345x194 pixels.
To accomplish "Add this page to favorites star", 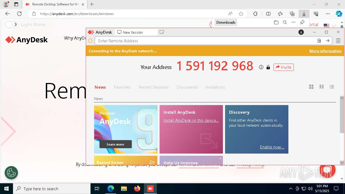I will coord(241,14).
